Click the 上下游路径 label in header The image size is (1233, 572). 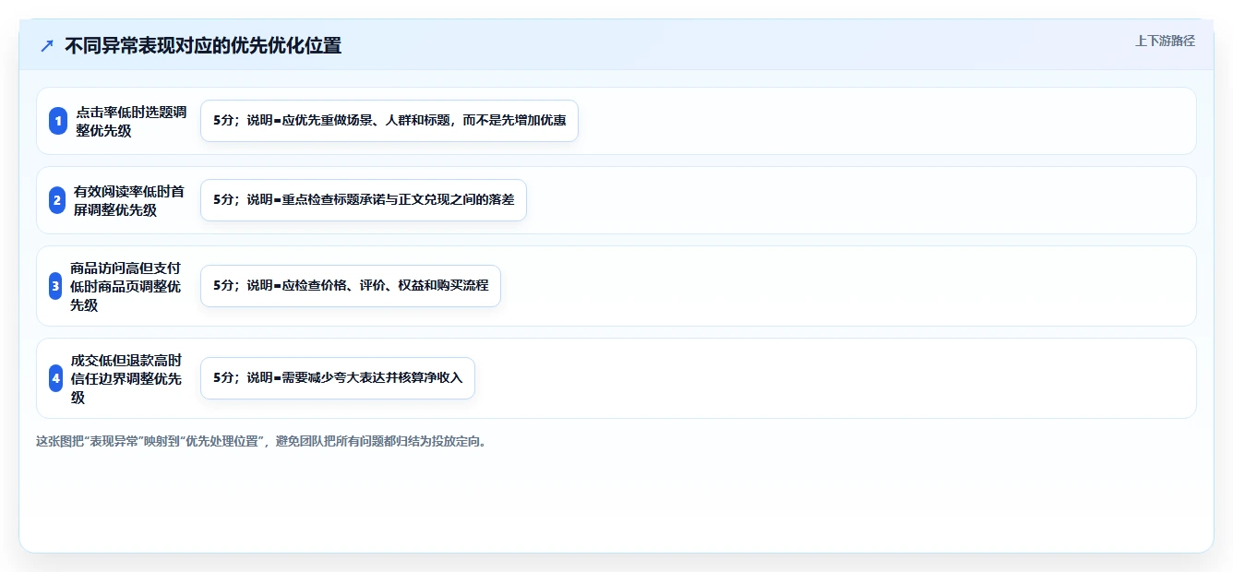point(1165,41)
